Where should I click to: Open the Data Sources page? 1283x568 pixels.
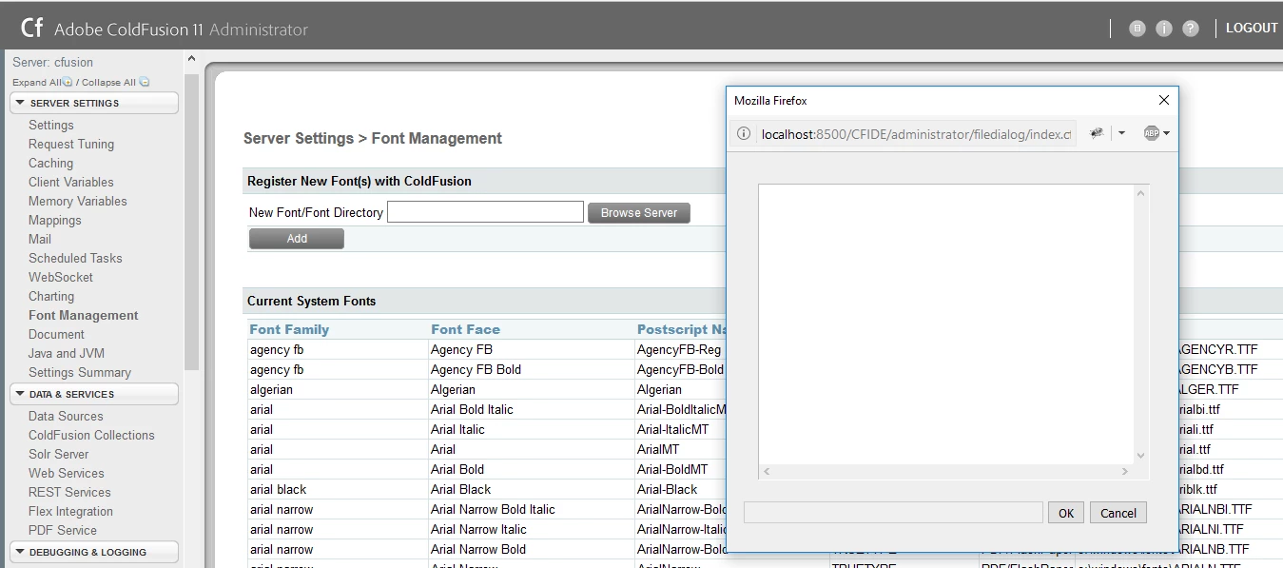[66, 416]
